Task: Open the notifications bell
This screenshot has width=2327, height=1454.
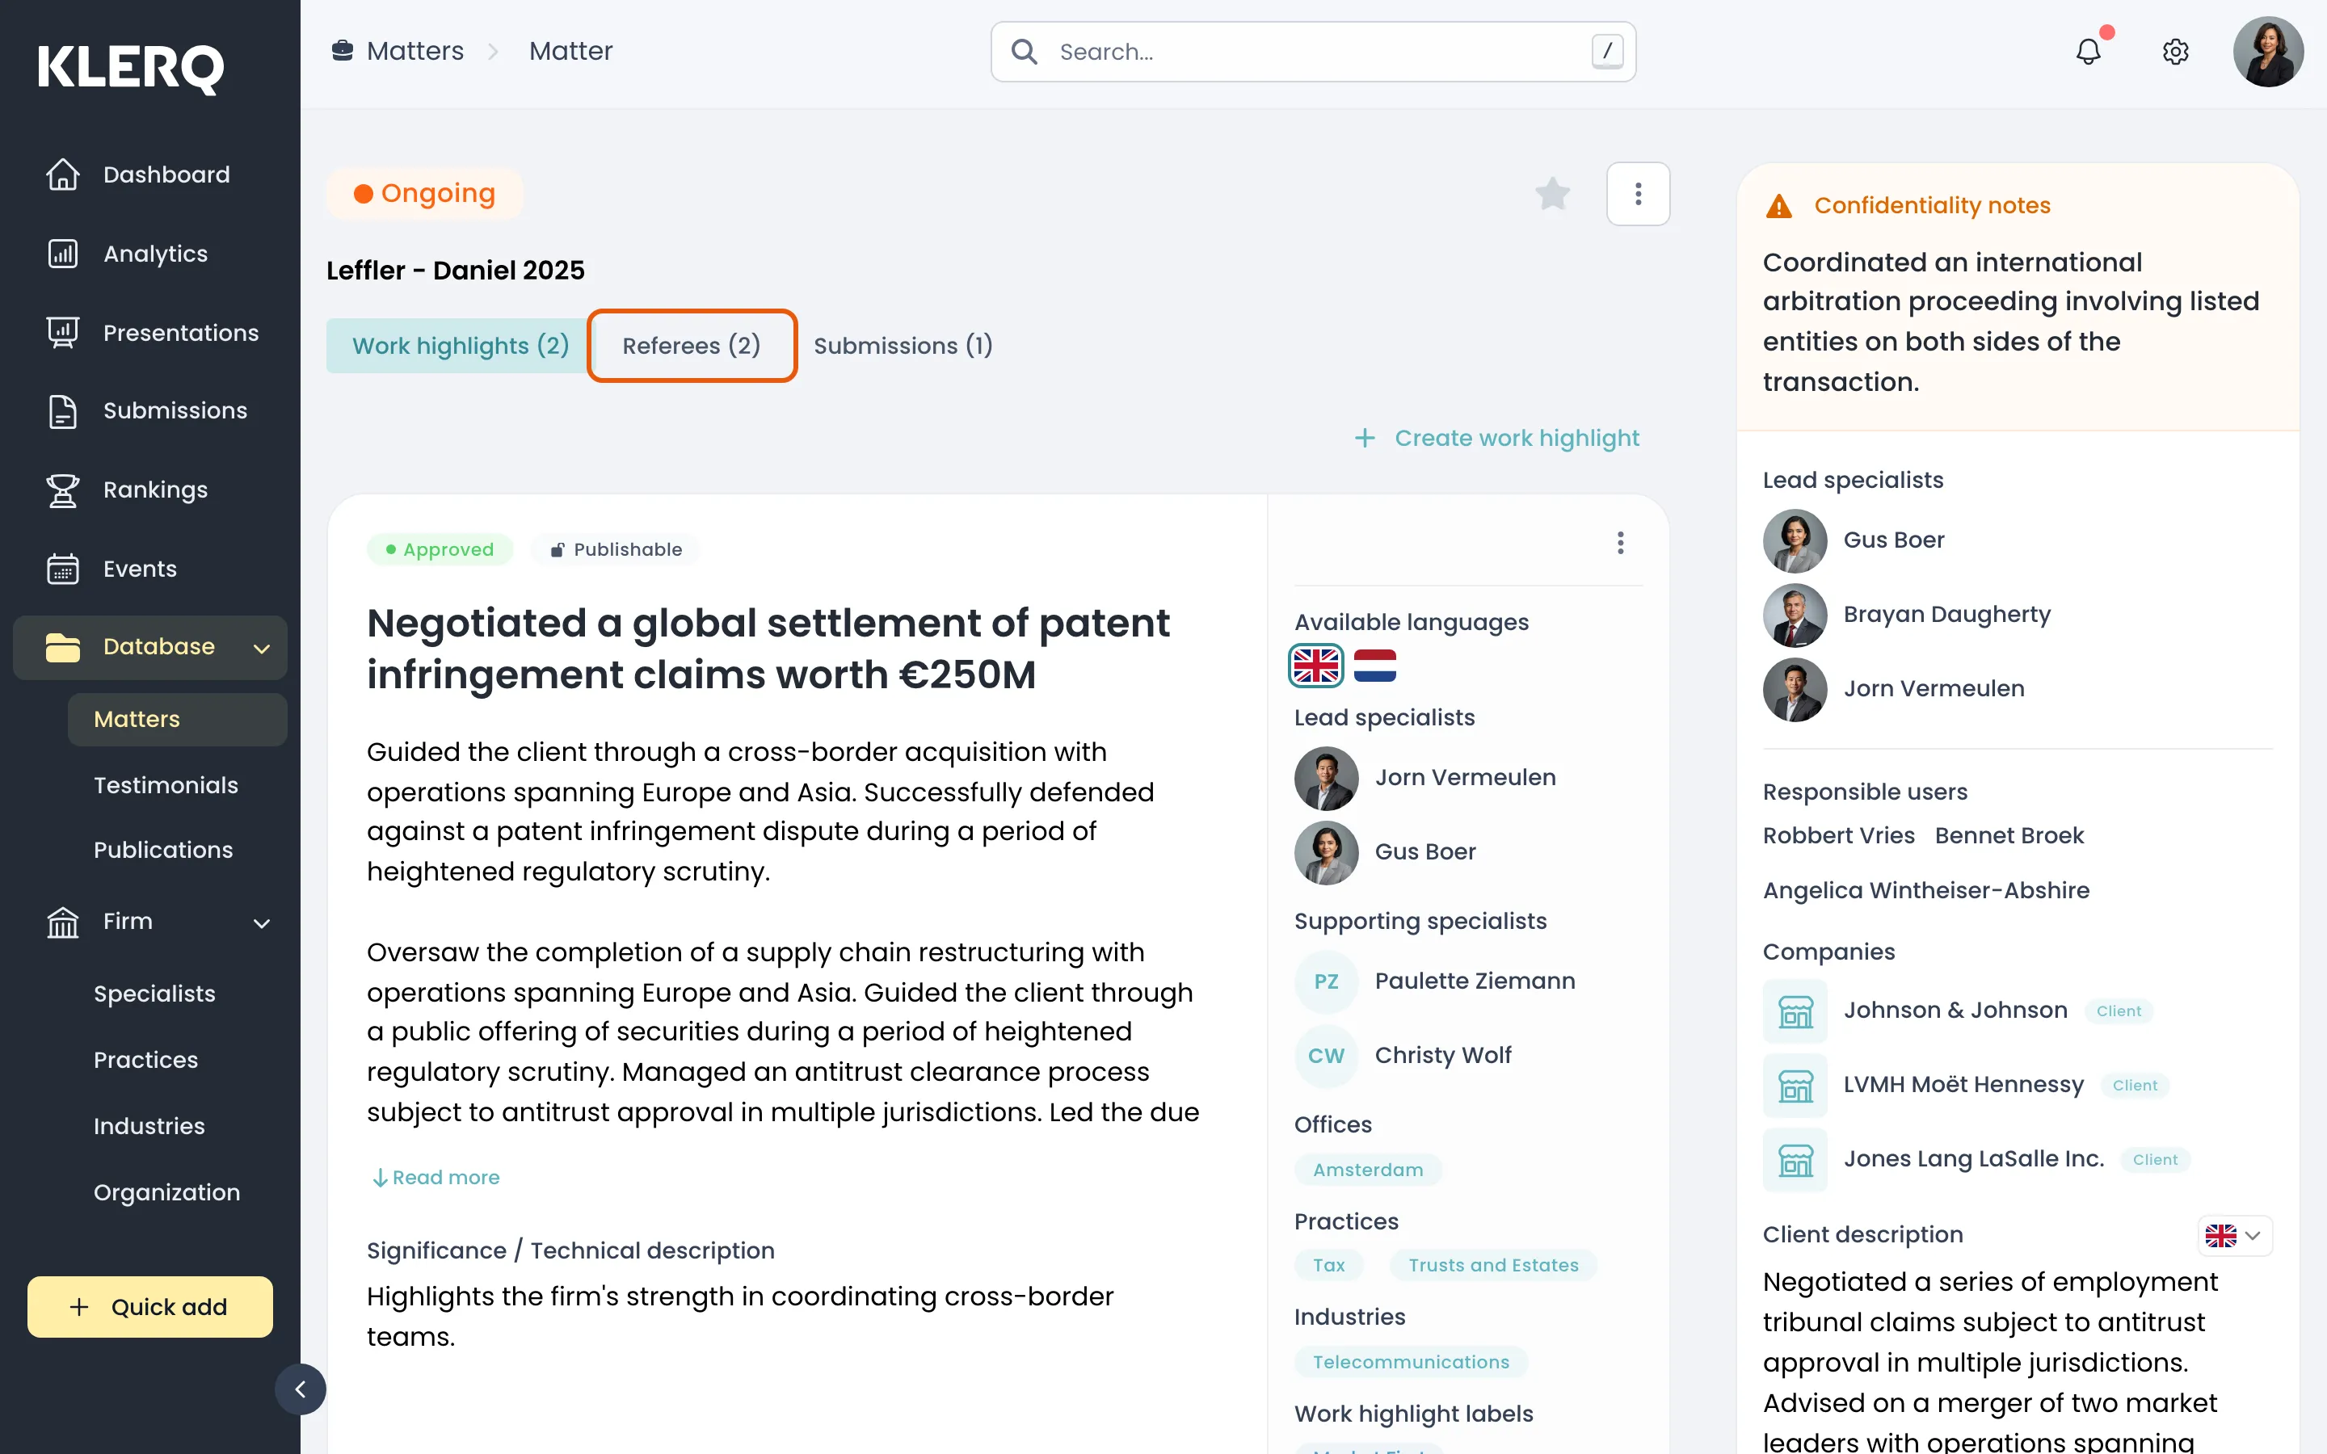Action: tap(2088, 51)
